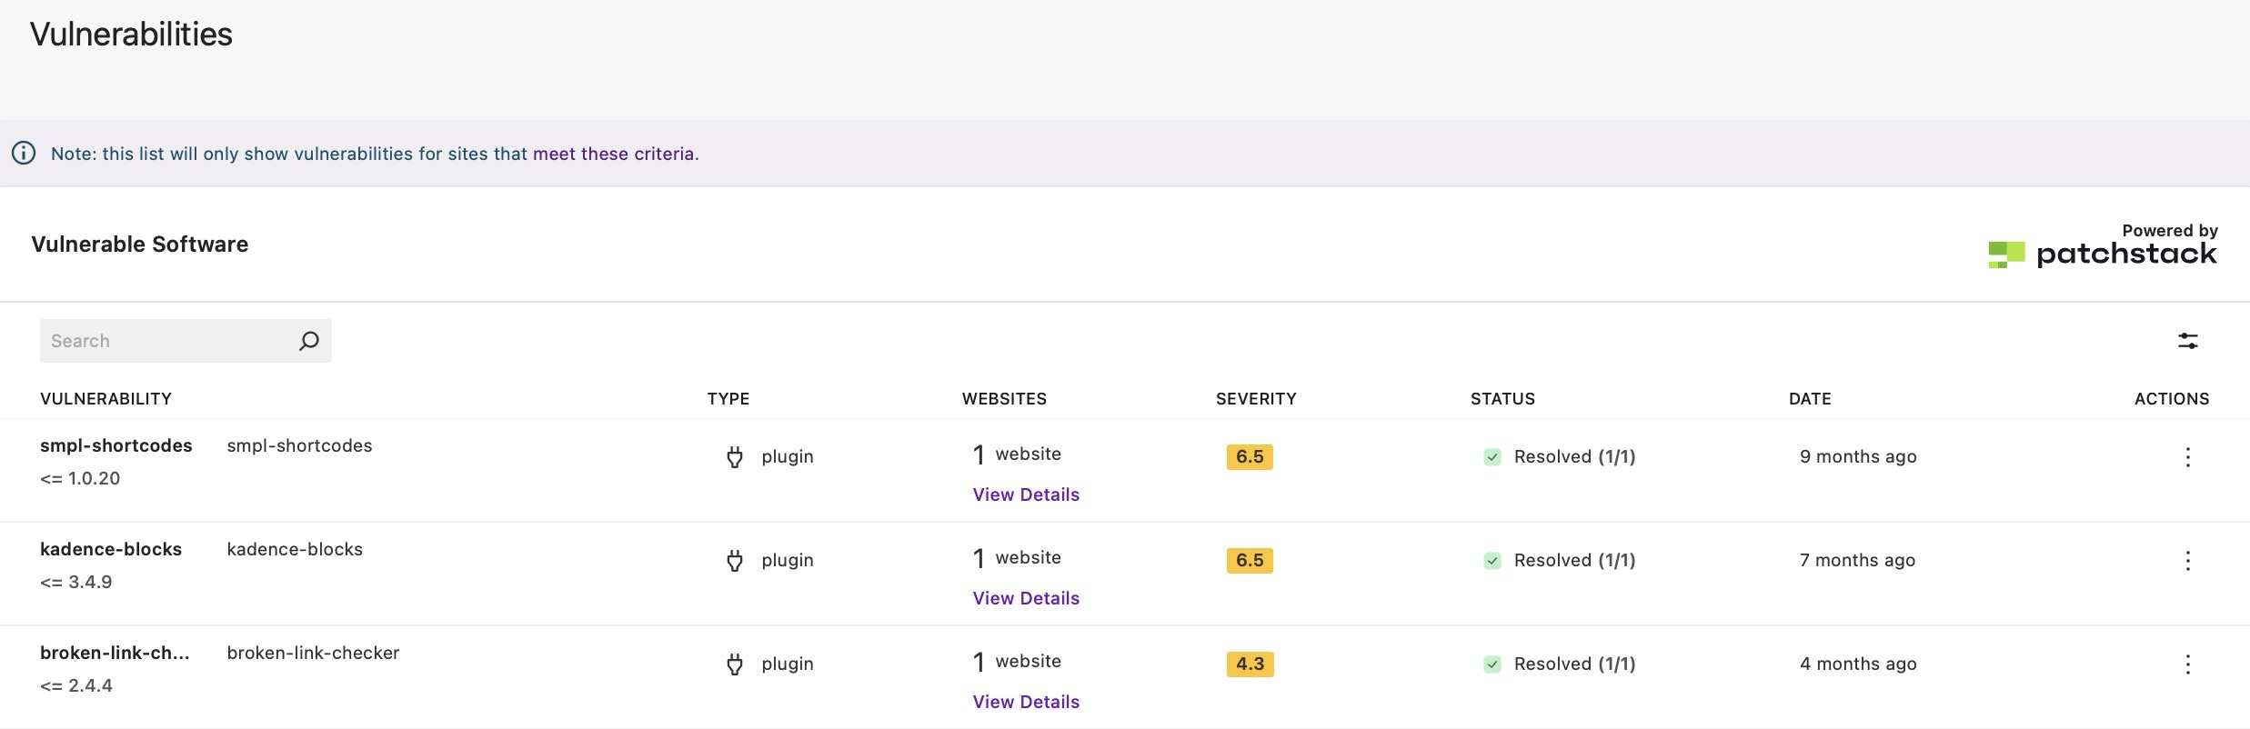
Task: Open actions menu for broken-link-checker row
Action: [2187, 664]
